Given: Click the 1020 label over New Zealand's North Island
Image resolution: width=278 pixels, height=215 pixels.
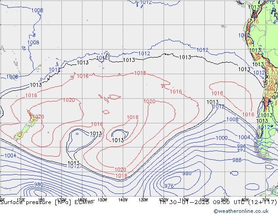Looking at the screenshot, I should (x=39, y=117).
